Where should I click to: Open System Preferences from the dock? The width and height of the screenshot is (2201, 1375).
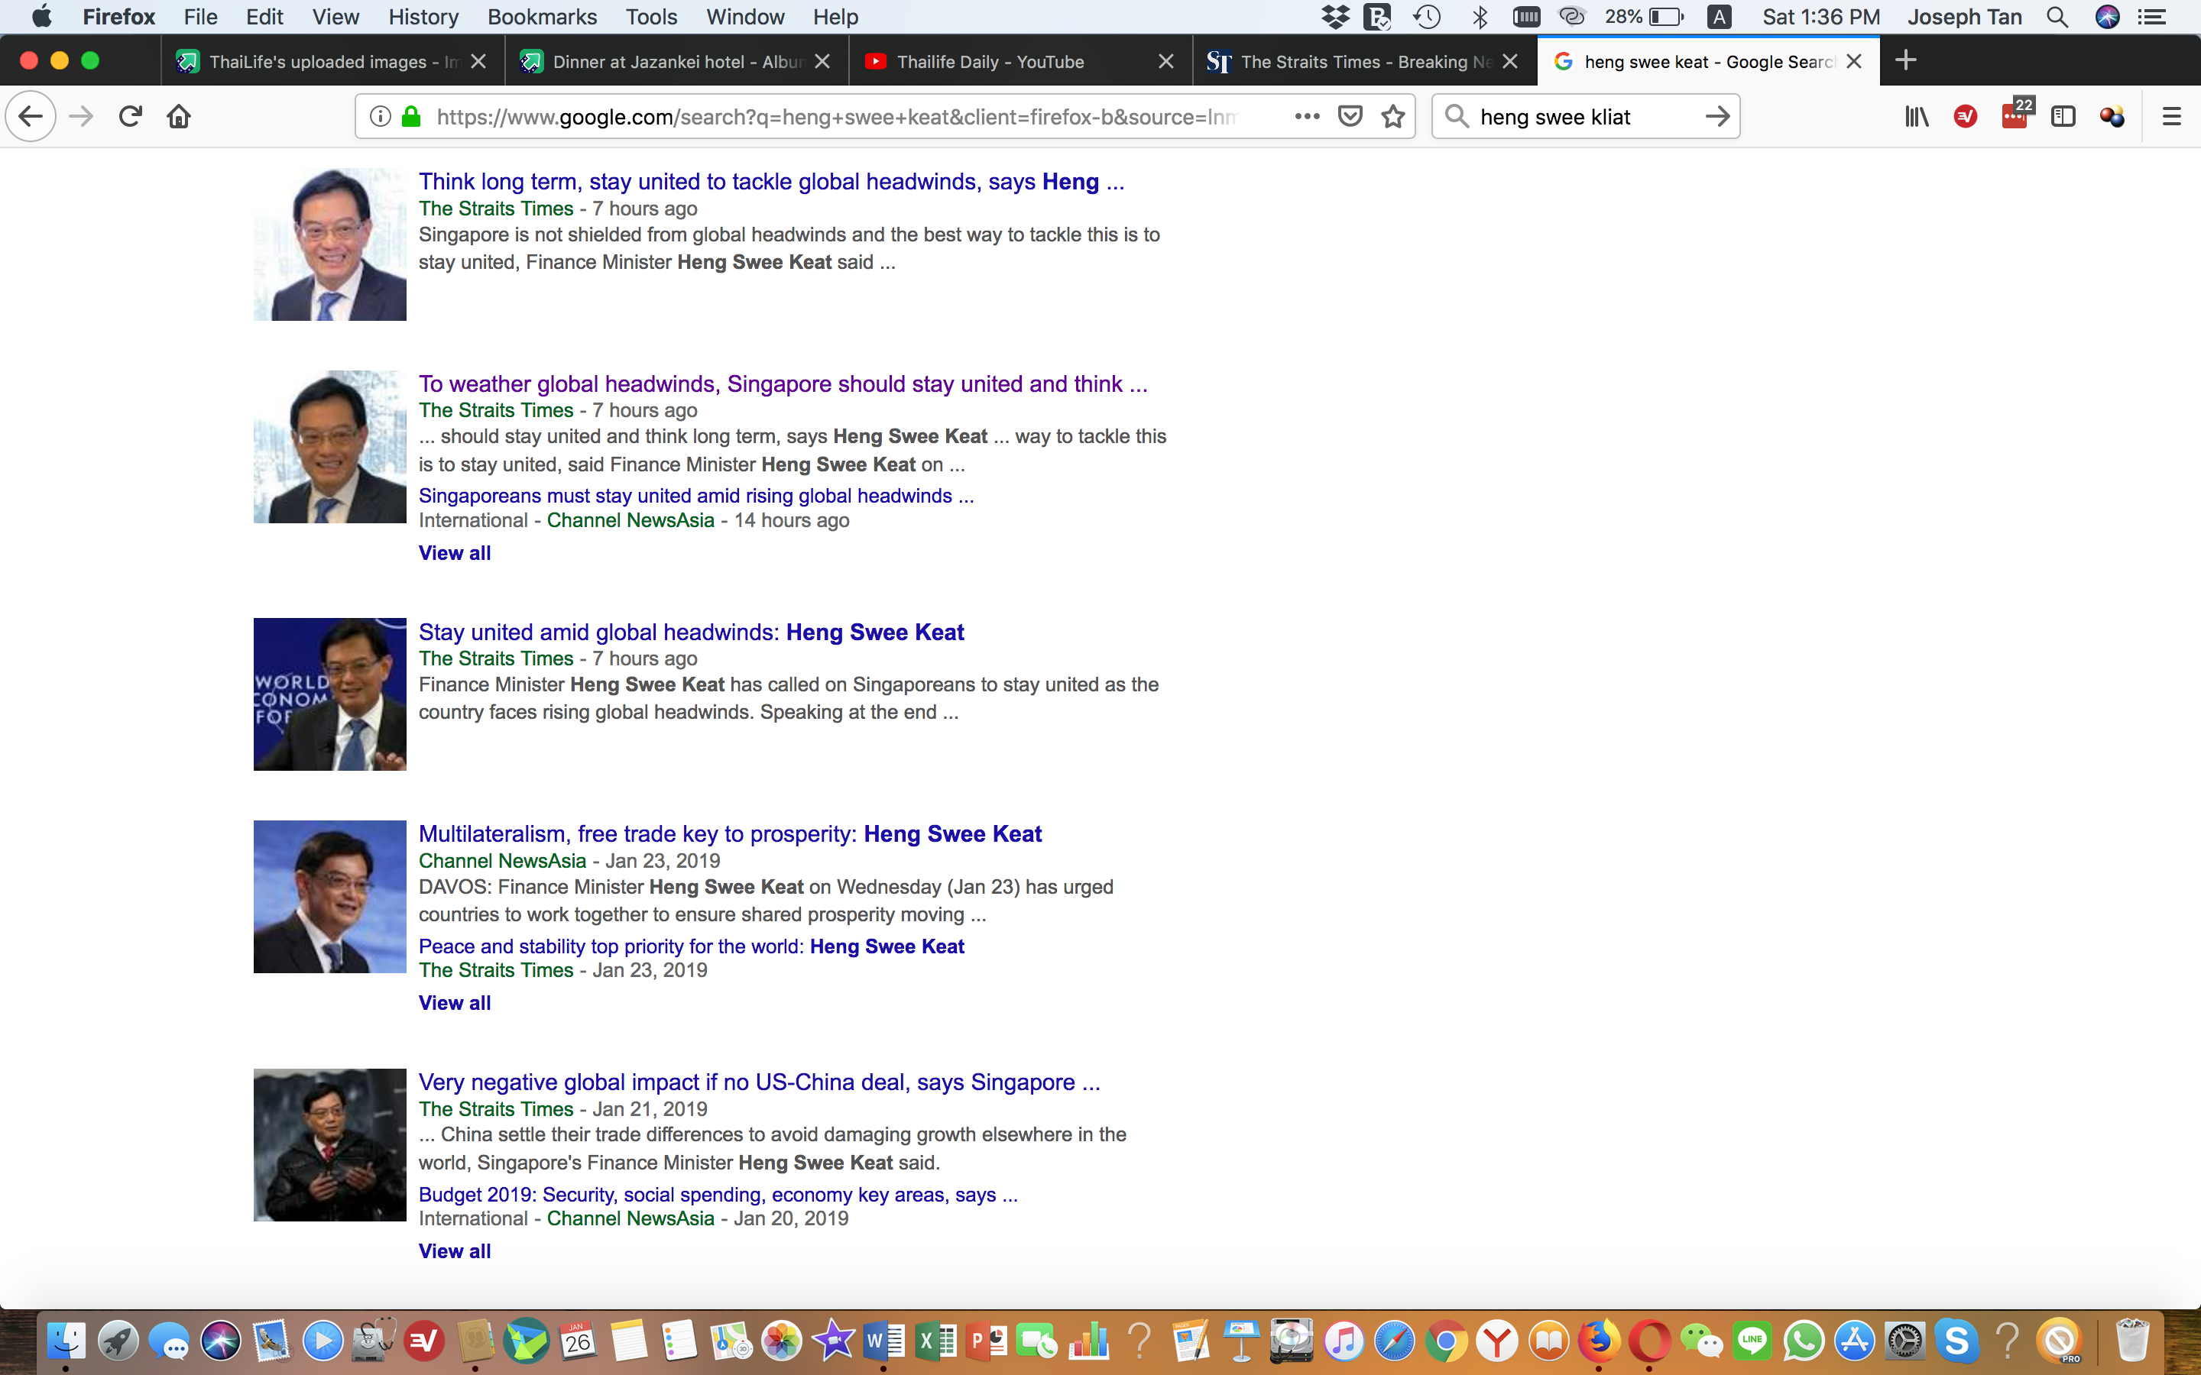tap(1904, 1341)
